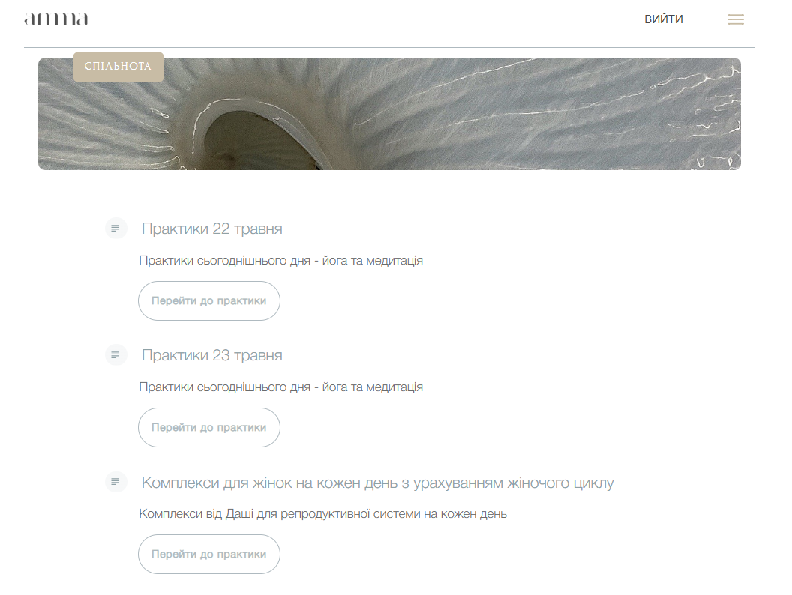Click the description text under Практики 23 травня
Screen dimensions: 792x595
tap(280, 387)
